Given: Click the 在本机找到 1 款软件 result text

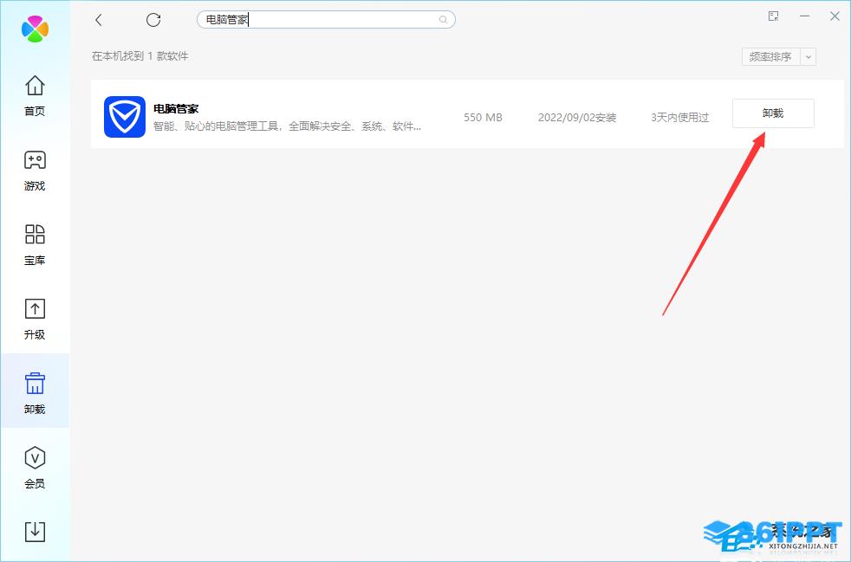Looking at the screenshot, I should (x=140, y=56).
